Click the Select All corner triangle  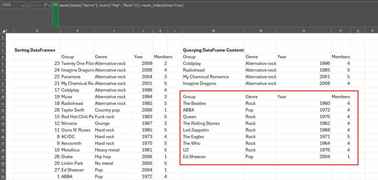point(4,31)
